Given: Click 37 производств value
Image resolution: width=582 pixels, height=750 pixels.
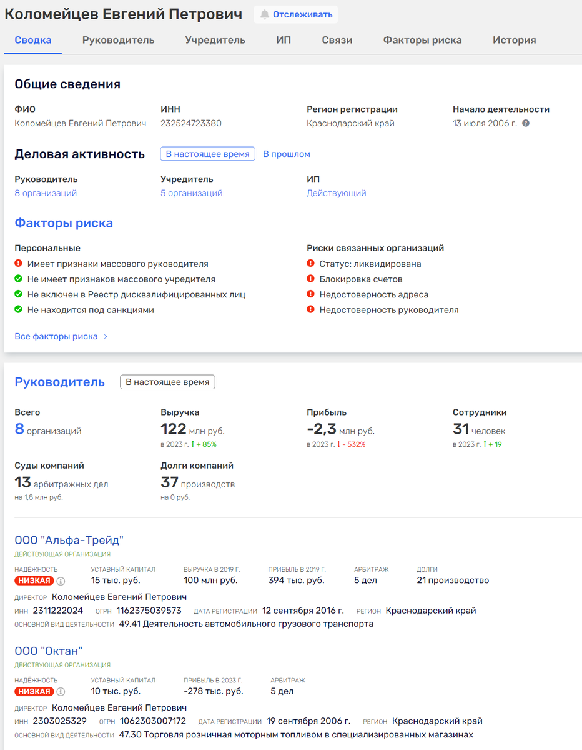Looking at the screenshot, I should click(x=198, y=483).
